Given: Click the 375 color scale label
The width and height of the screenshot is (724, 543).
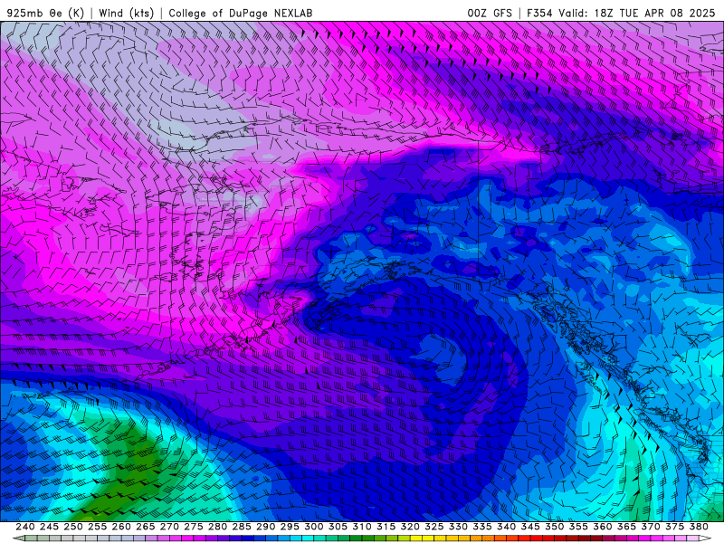Looking at the screenshot, I should pyautogui.click(x=674, y=527).
